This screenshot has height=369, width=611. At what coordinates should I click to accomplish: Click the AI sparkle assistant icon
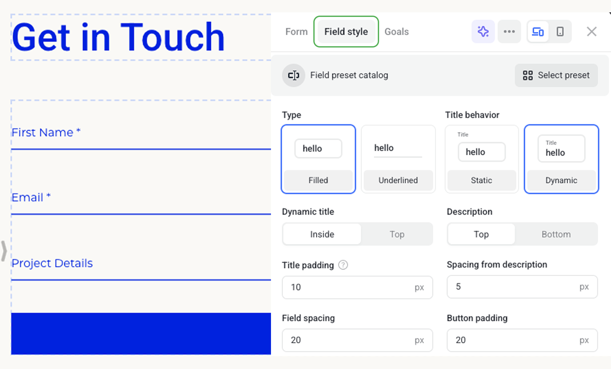click(483, 32)
